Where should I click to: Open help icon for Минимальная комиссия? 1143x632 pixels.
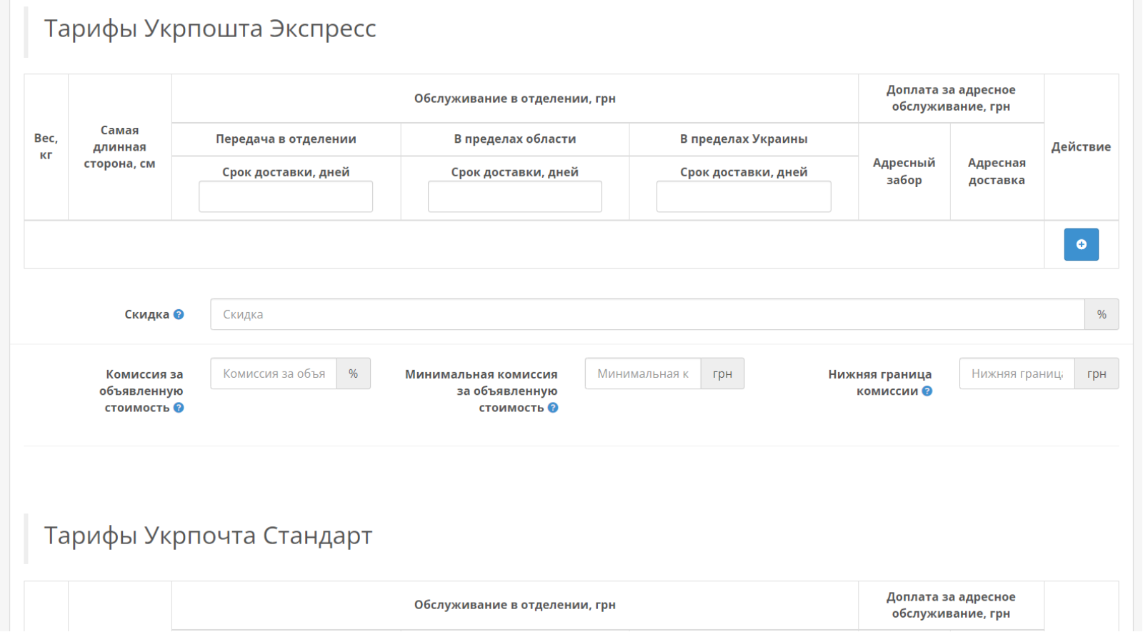click(x=553, y=408)
